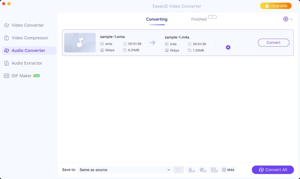Click the output size 1.25MB
The width and height of the screenshot is (300, 179).
[x=198, y=50]
